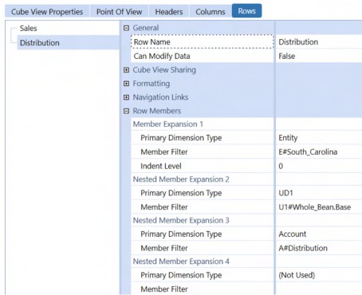Viewport: 362px width, 295px height.
Task: Click the Cube View Sharing title
Action: (164, 70)
